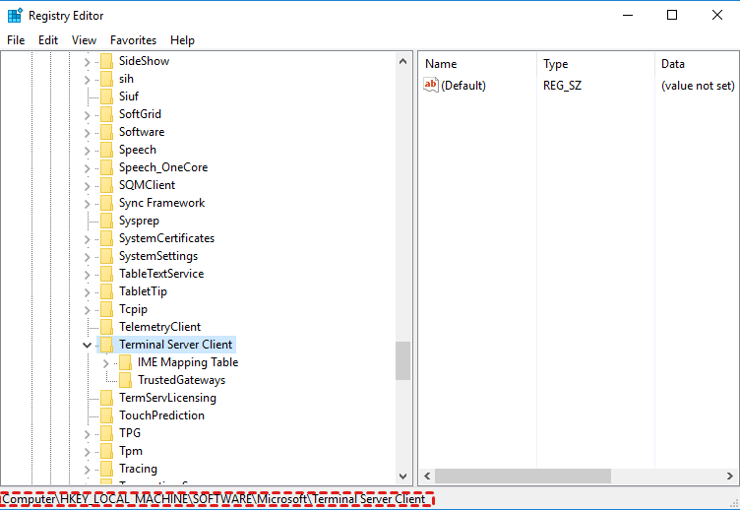740x510 pixels.
Task: Click the TelemetryClient folder icon
Action: pyautogui.click(x=106, y=327)
